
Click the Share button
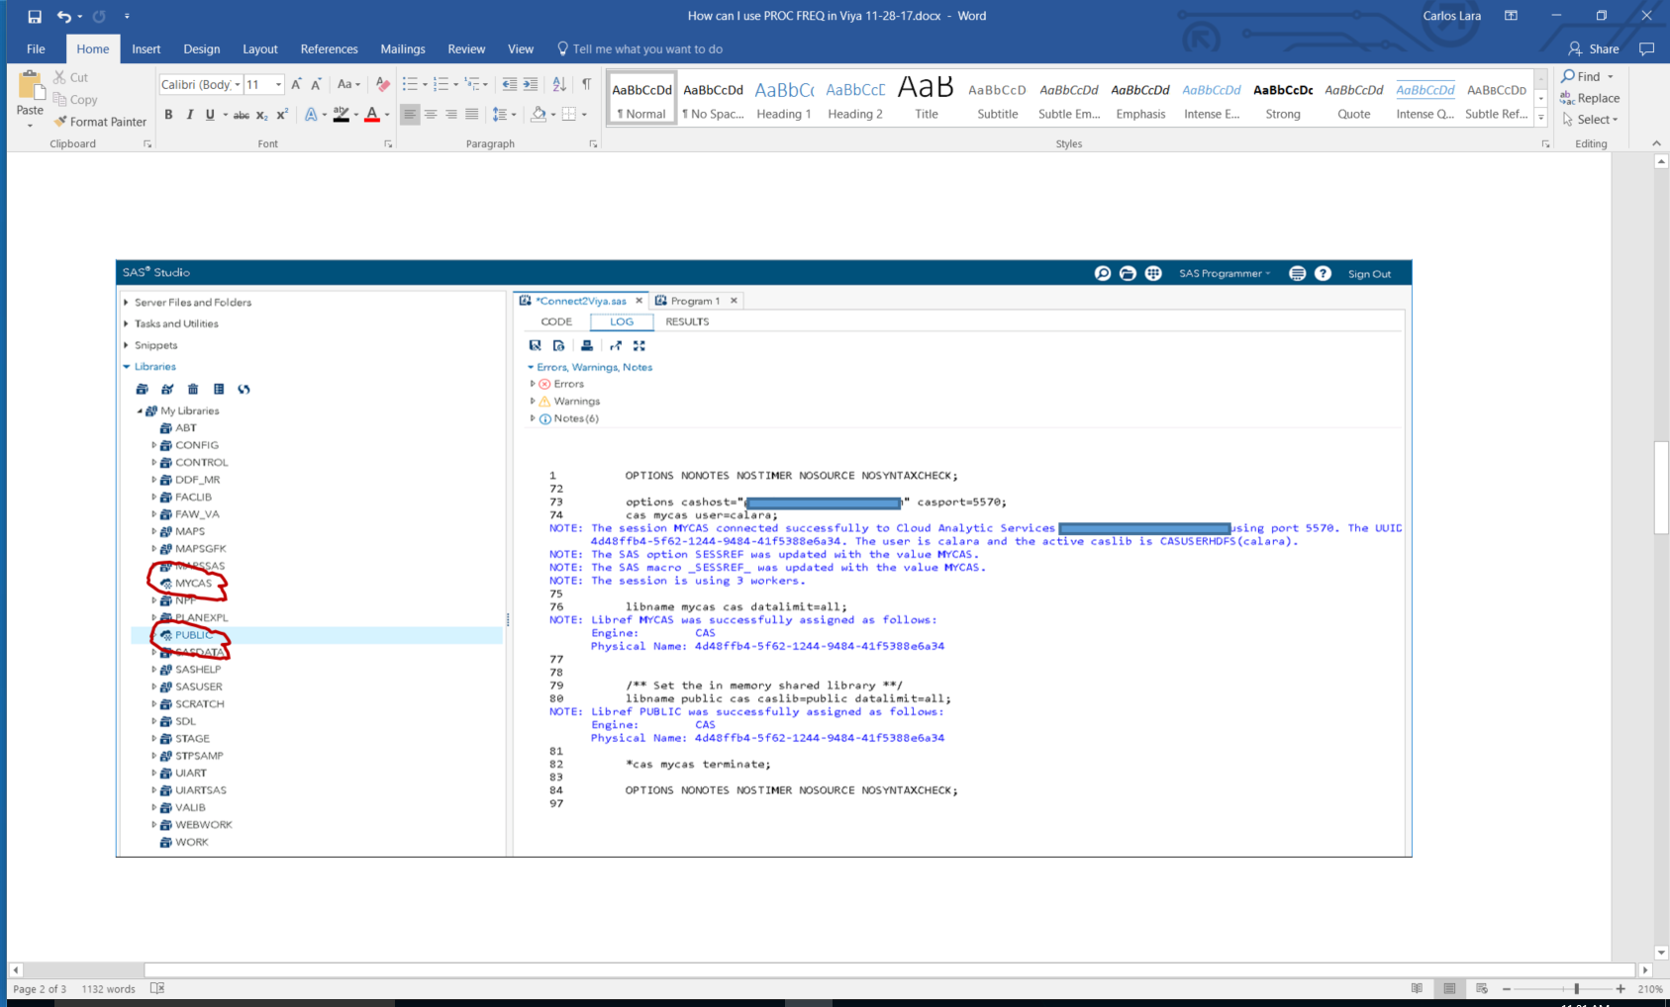click(x=1594, y=48)
